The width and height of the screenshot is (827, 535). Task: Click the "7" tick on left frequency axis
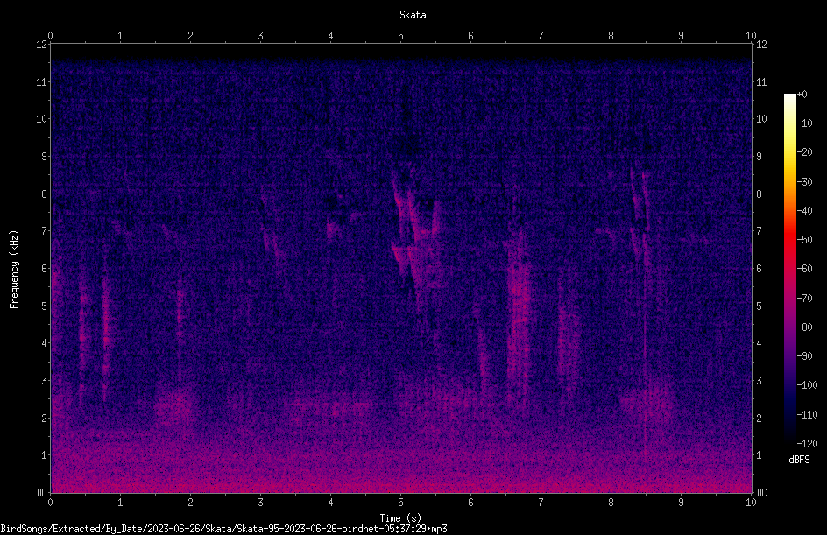click(x=45, y=231)
